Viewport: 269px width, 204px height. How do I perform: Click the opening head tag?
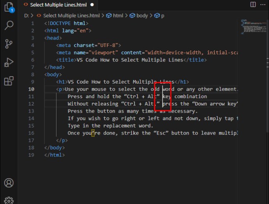coord(53,38)
